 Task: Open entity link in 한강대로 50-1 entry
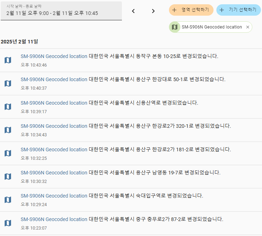(x=54, y=79)
